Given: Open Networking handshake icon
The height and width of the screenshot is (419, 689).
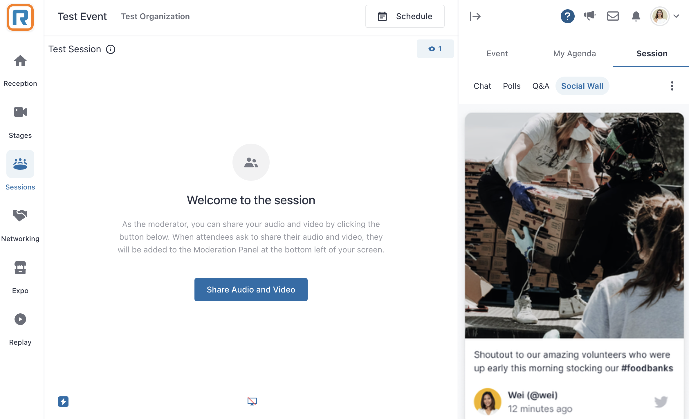Looking at the screenshot, I should [20, 215].
